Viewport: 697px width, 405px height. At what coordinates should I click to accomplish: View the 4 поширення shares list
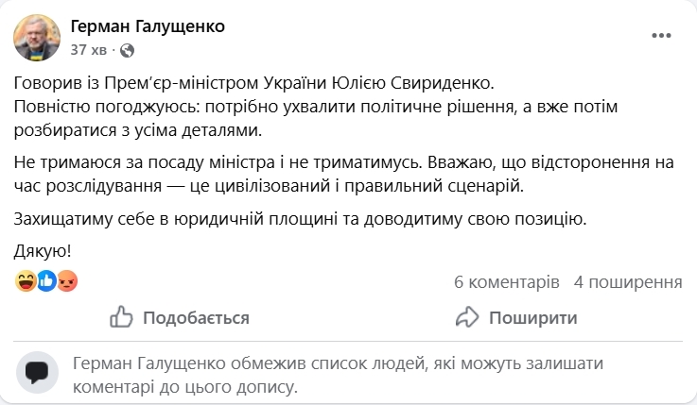point(628,281)
